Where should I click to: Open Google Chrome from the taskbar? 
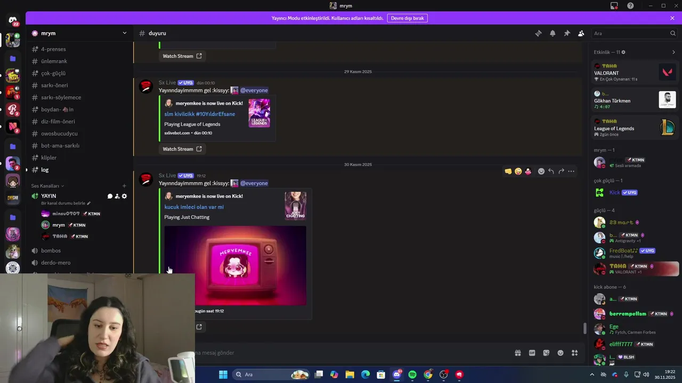[428, 374]
